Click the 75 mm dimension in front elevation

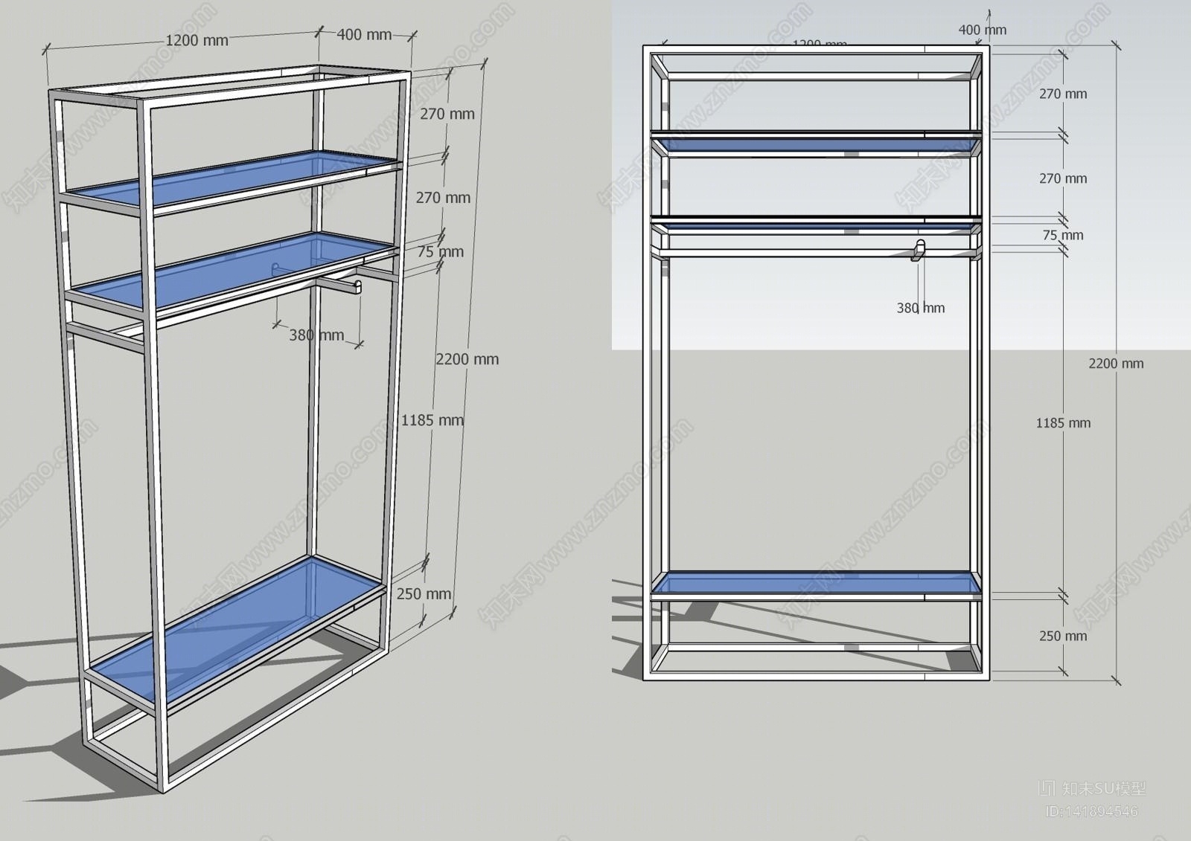[x=1063, y=235]
